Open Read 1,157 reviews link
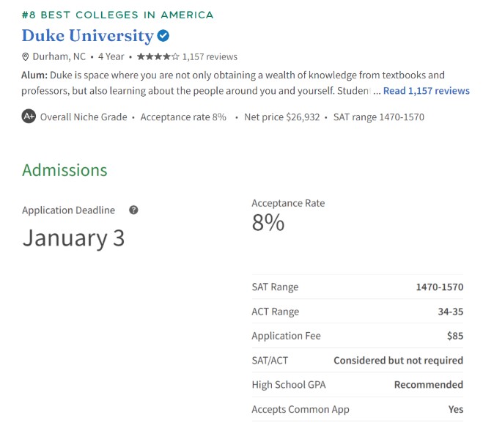The width and height of the screenshot is (483, 434). [x=427, y=91]
